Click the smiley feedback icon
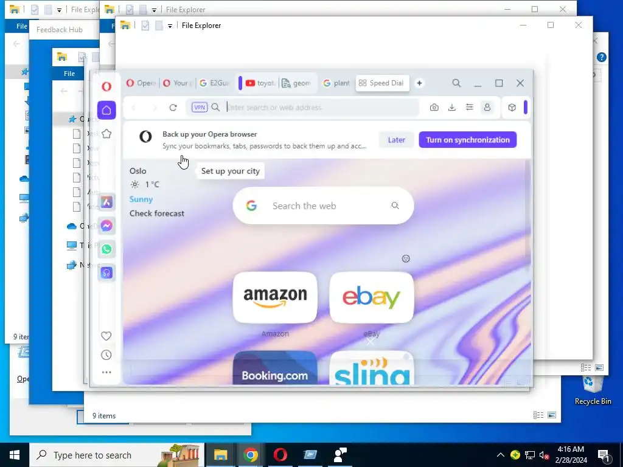 406,258
